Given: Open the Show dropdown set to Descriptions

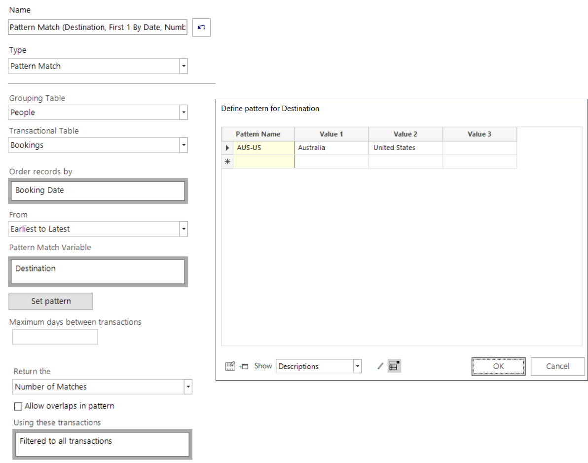Looking at the screenshot, I should pos(357,366).
